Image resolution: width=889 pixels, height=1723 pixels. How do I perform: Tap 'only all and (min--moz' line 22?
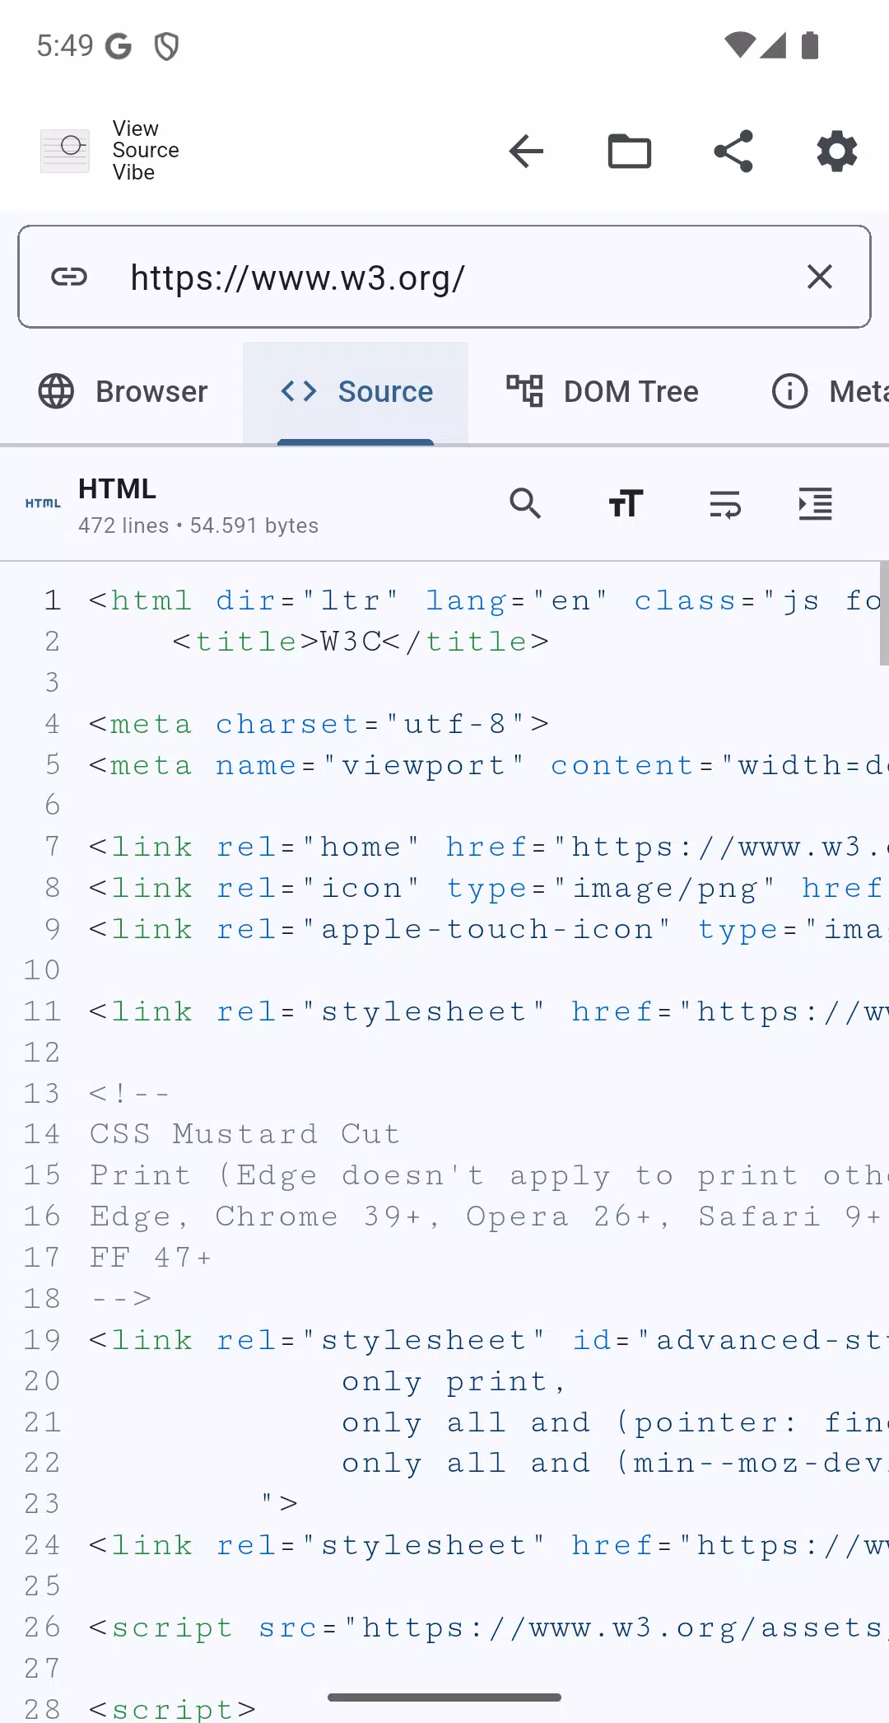click(x=614, y=1464)
